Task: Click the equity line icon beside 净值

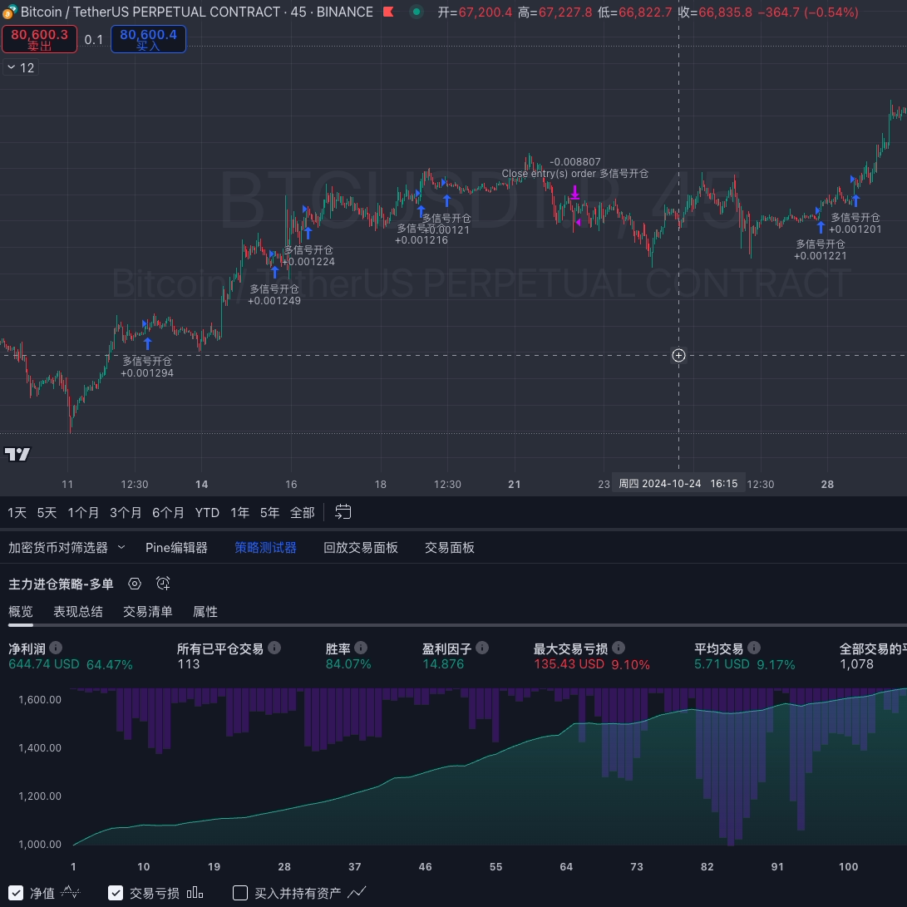Action: coord(70,893)
